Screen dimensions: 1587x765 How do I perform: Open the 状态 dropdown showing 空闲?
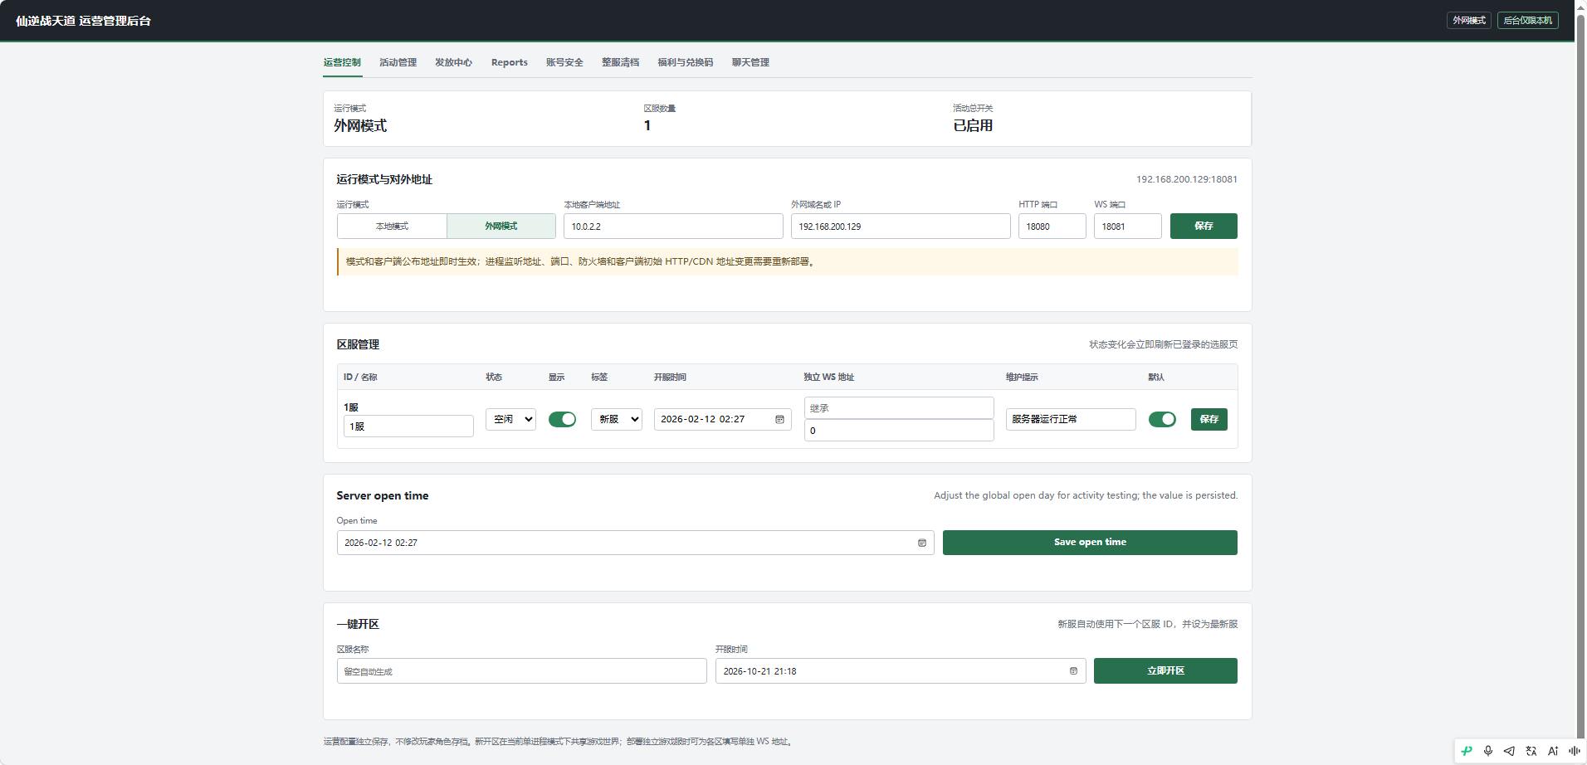[510, 420]
